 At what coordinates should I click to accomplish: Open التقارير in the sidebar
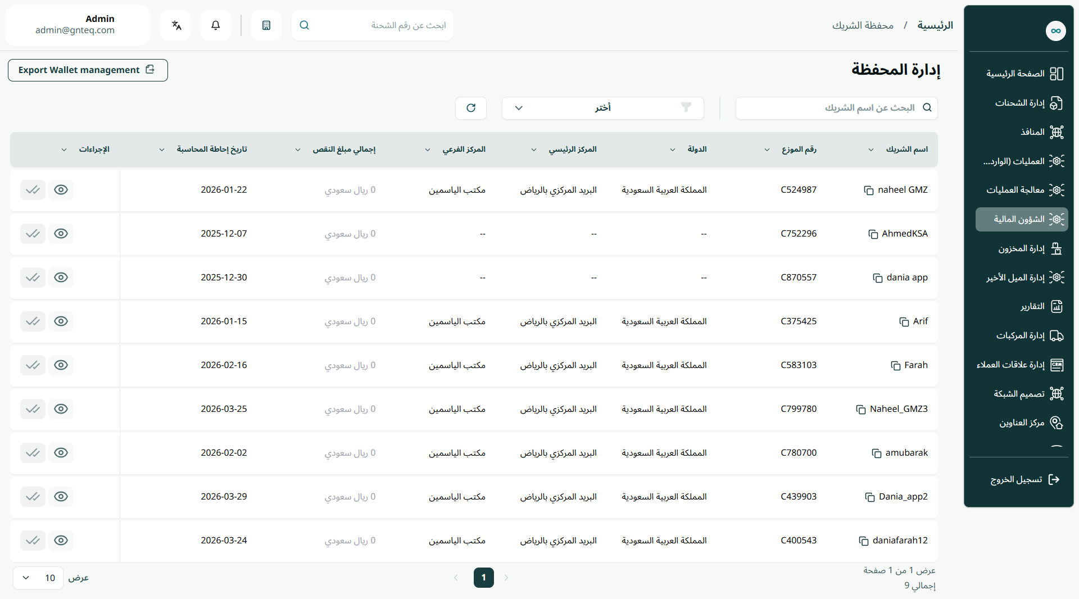[1022, 306]
